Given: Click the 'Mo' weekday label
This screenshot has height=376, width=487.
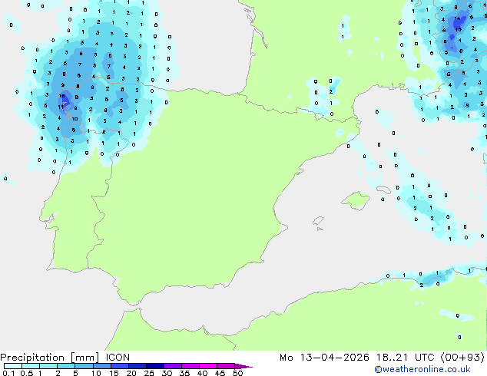Looking at the screenshot, I should pos(286,358).
